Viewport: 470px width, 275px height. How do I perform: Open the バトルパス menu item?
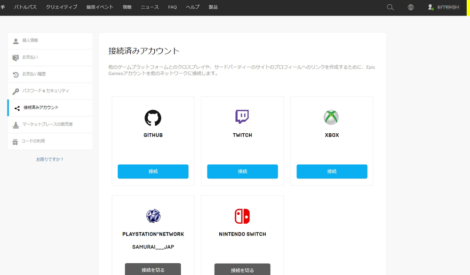pyautogui.click(x=25, y=7)
